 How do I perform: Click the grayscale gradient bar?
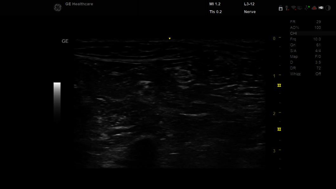tap(57, 101)
